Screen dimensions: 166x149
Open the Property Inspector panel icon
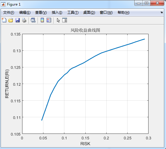pos(65,20)
